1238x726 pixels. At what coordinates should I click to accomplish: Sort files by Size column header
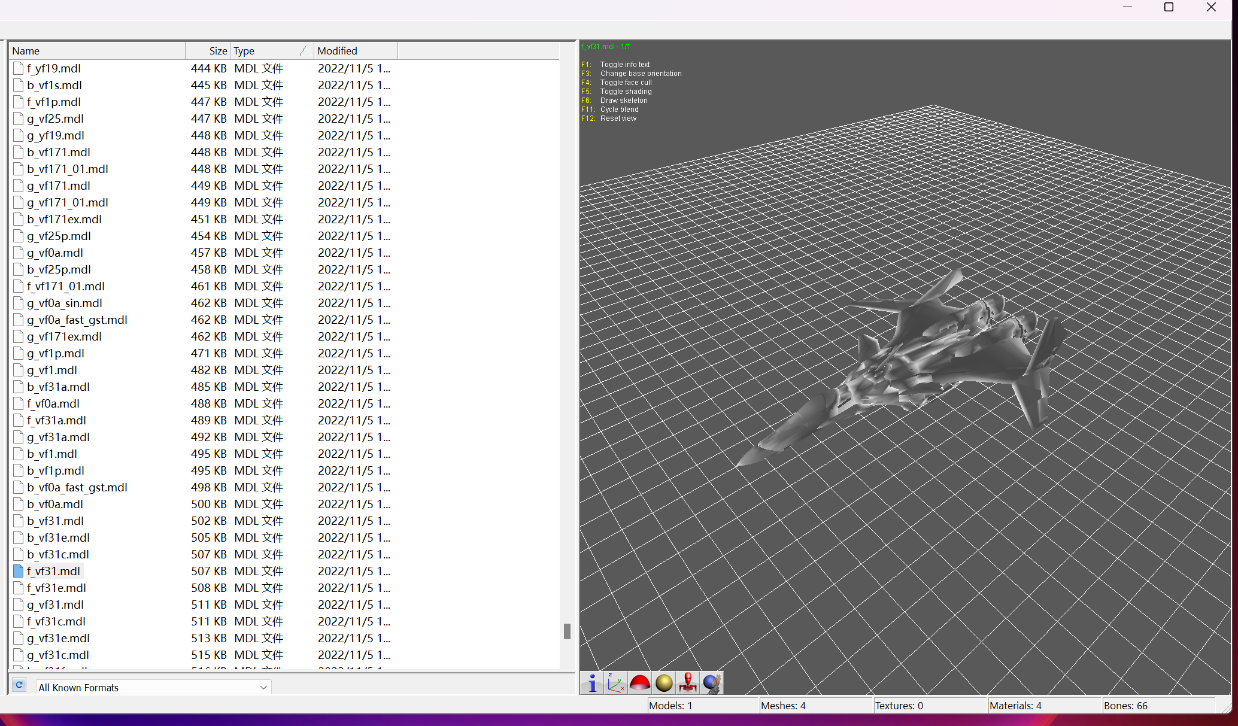[x=208, y=51]
